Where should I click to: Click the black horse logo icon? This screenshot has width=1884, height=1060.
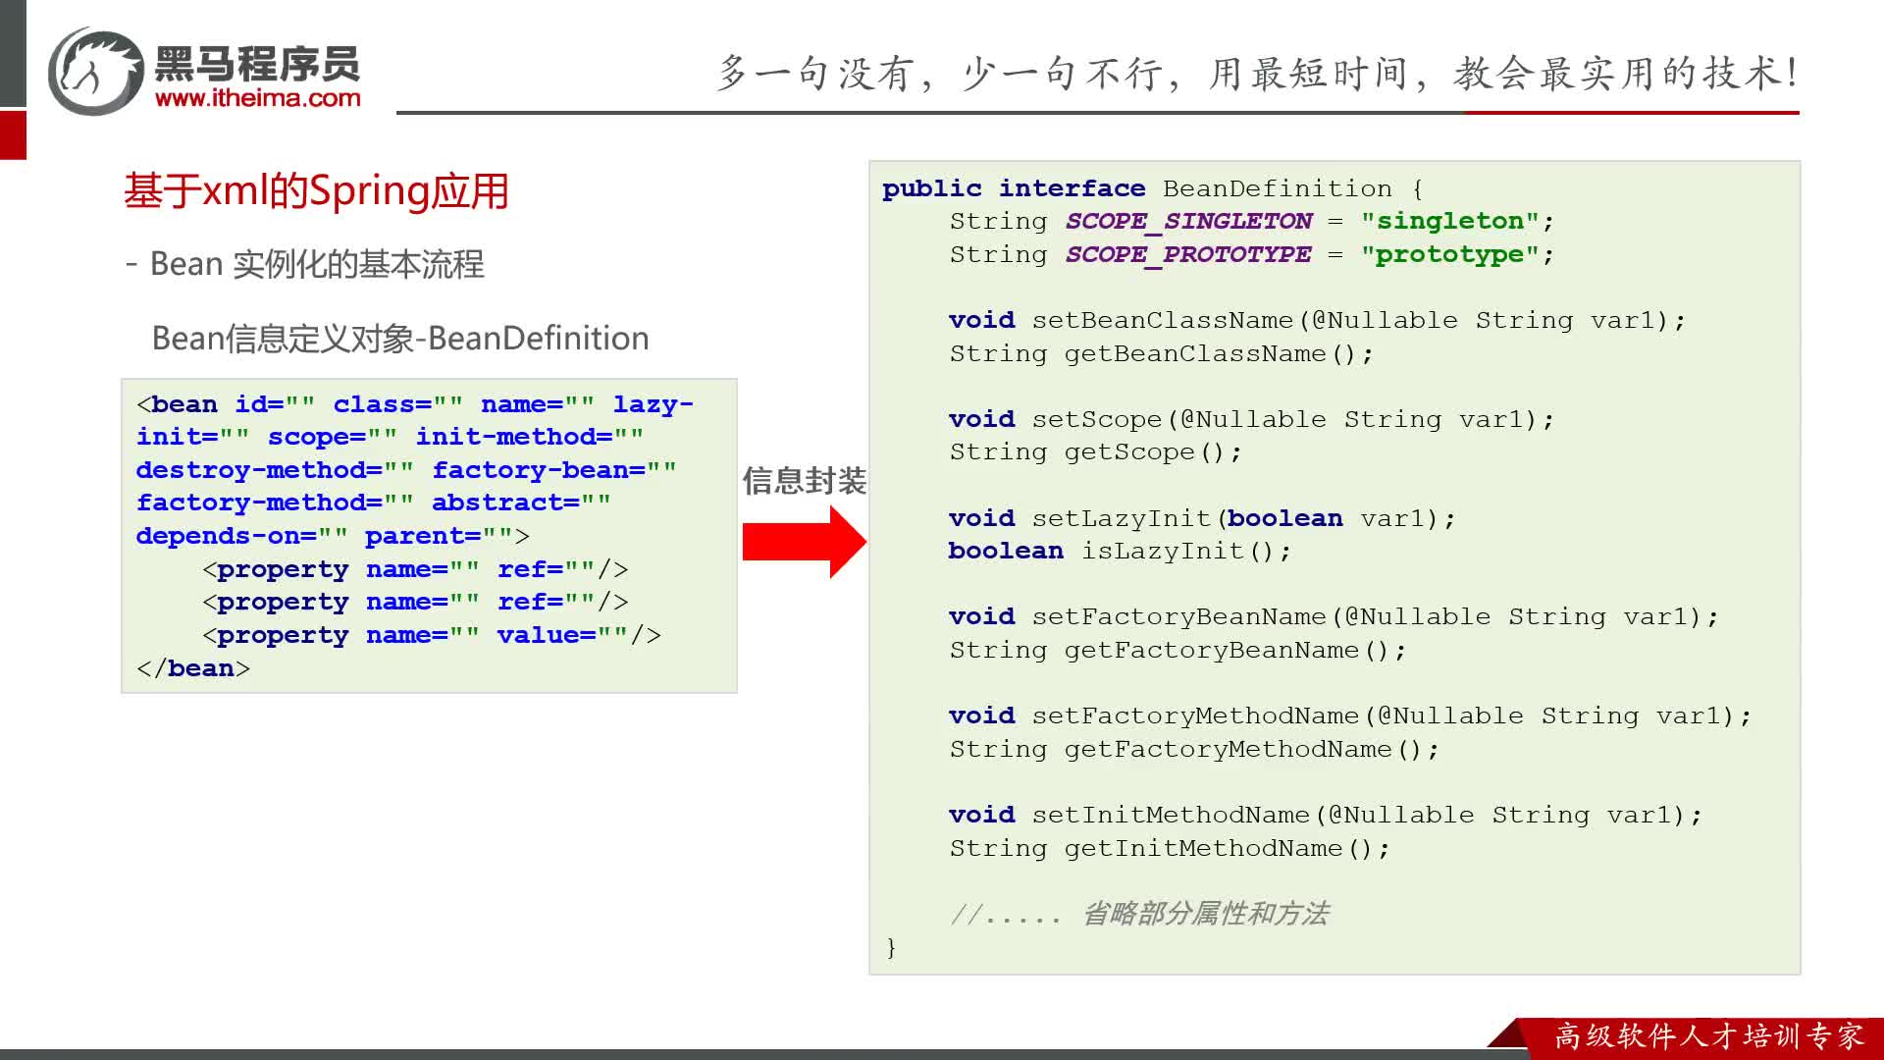click(96, 71)
